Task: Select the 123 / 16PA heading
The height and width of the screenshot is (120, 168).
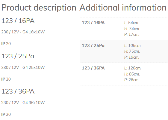Action: (18, 21)
